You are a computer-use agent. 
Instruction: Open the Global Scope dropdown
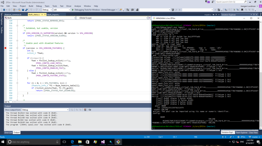click(x=112, y=18)
